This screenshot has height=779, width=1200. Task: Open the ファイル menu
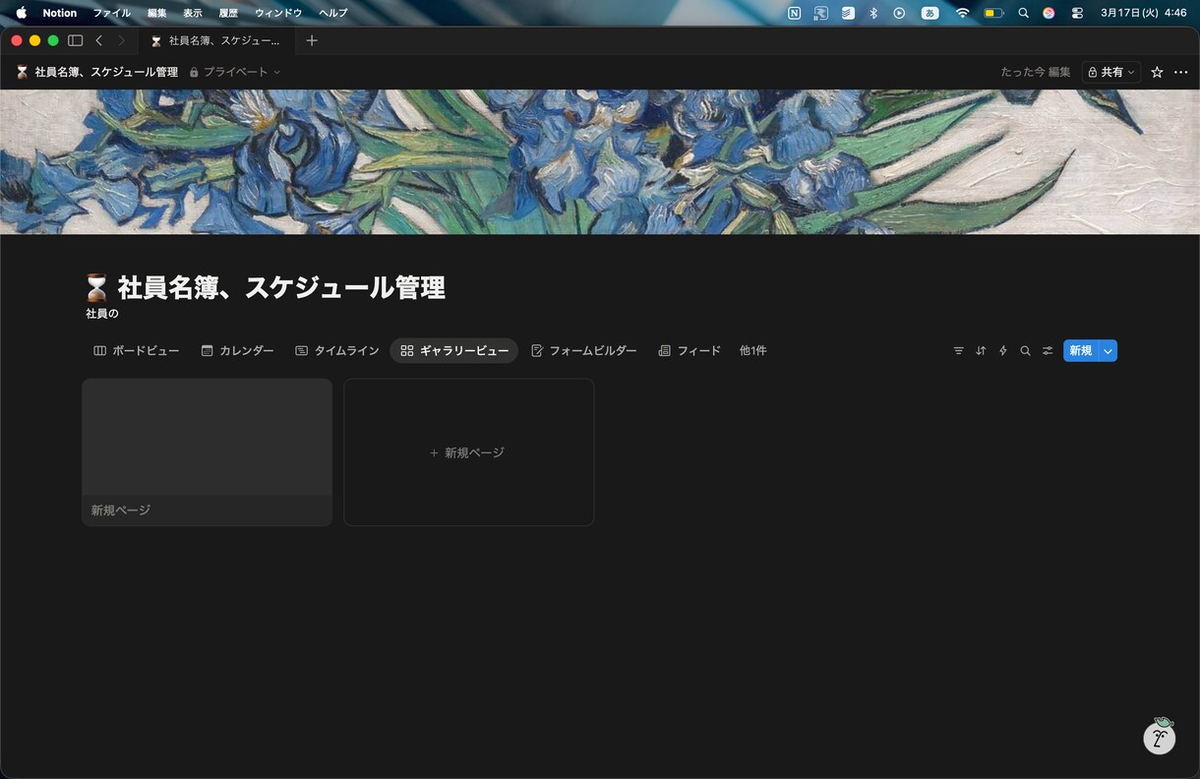click(x=111, y=13)
